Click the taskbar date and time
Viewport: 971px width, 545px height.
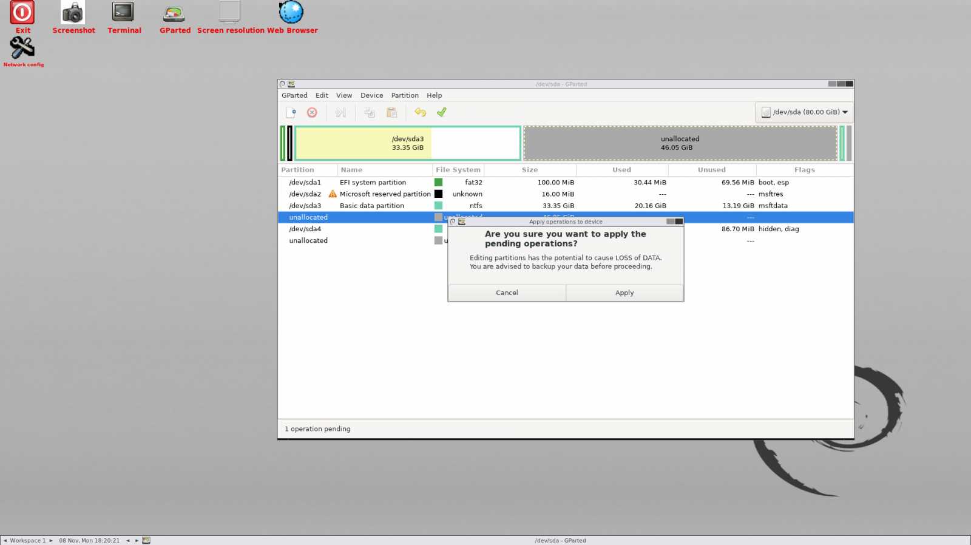89,541
